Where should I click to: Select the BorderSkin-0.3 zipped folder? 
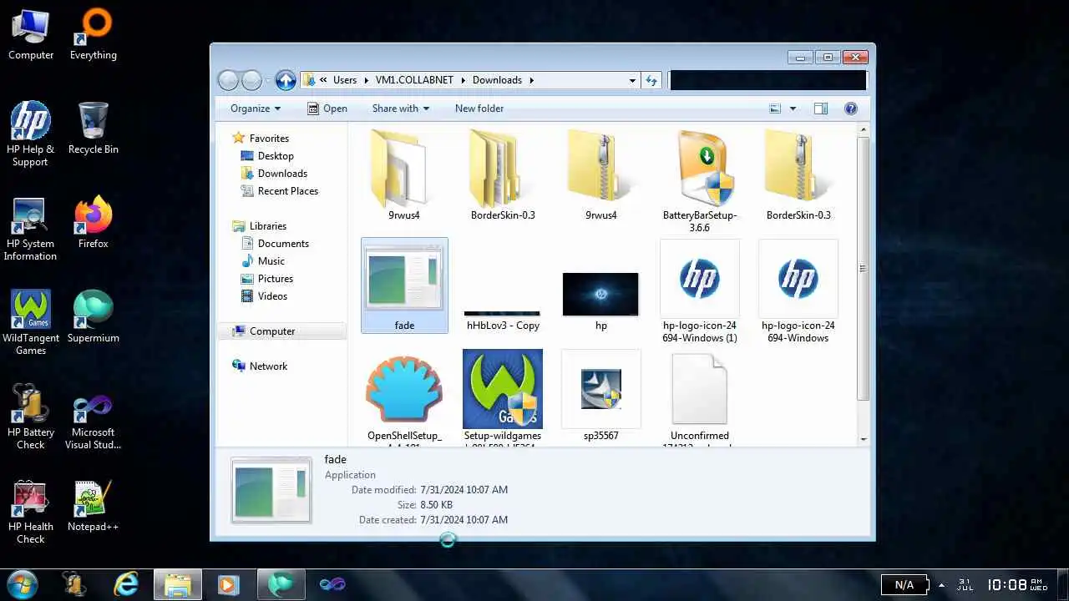798,174
